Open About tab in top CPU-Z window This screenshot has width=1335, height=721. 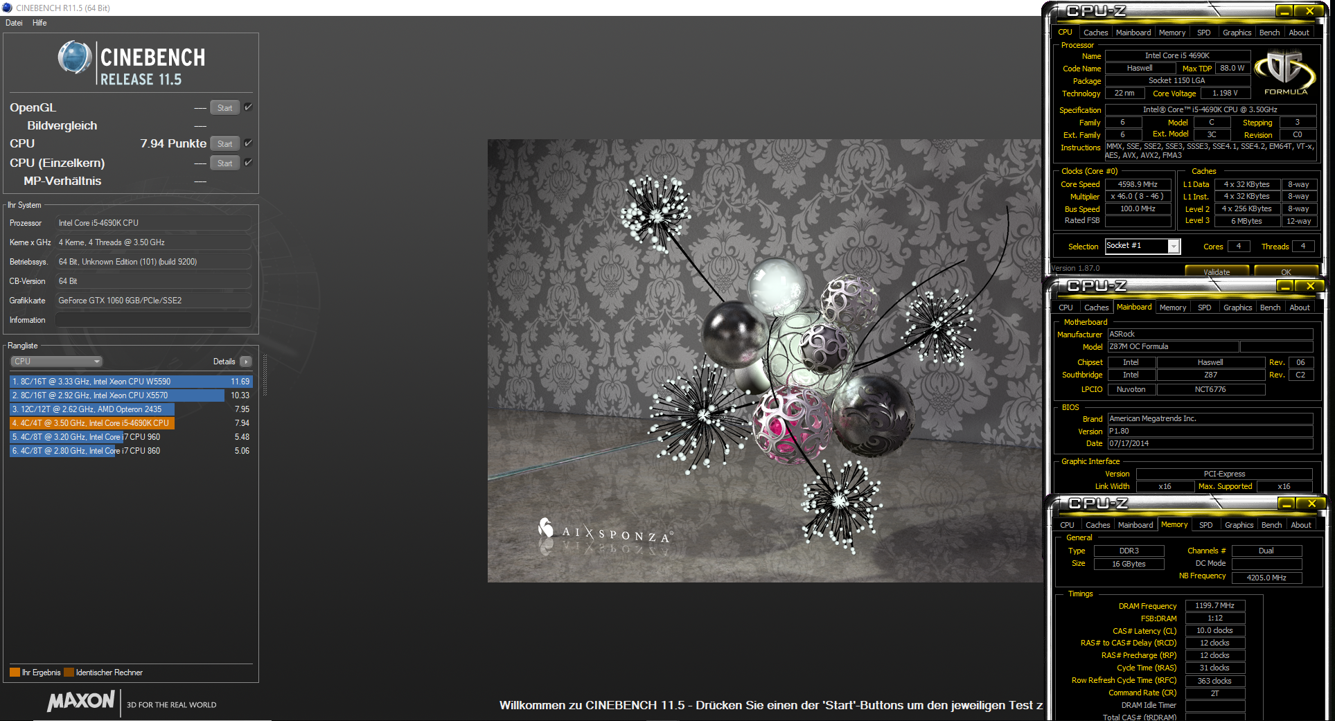coord(1299,33)
